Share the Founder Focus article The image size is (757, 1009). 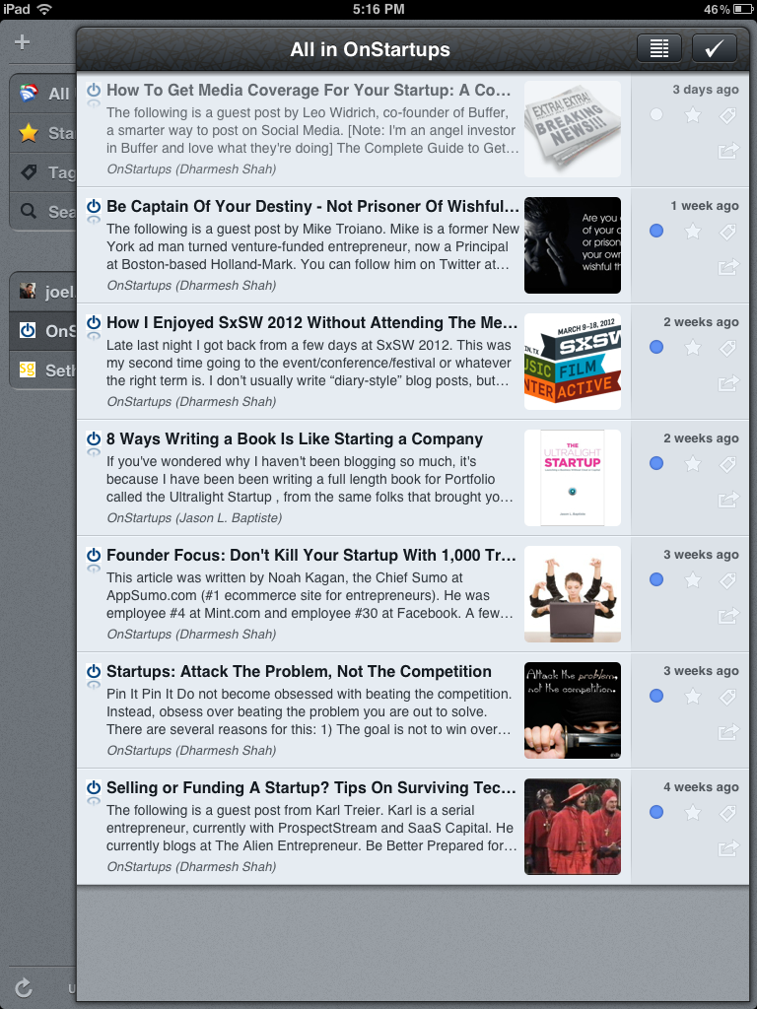click(728, 616)
